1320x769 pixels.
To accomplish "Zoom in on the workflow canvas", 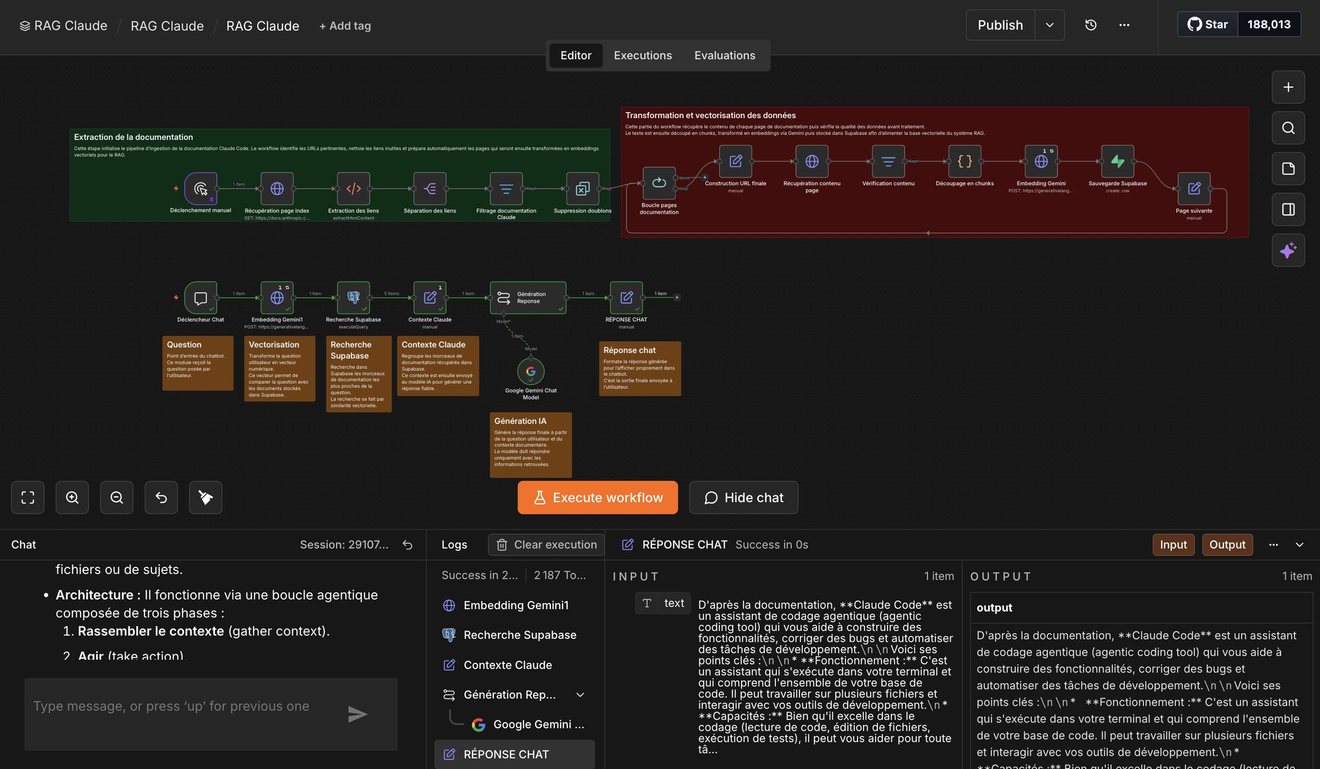I will pyautogui.click(x=72, y=498).
